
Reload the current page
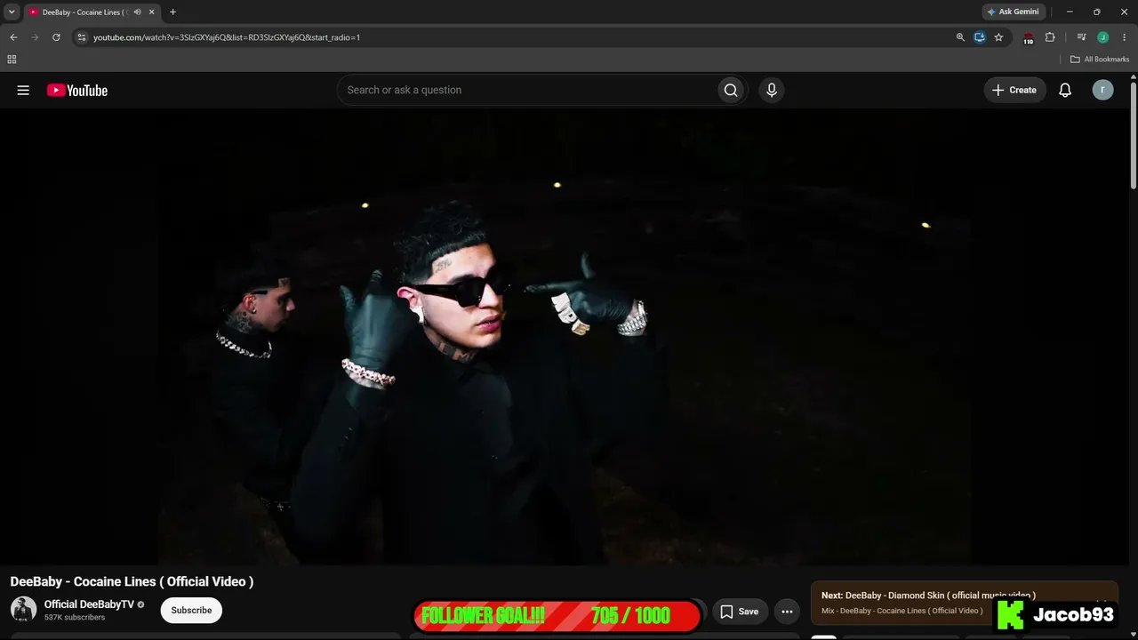point(56,37)
